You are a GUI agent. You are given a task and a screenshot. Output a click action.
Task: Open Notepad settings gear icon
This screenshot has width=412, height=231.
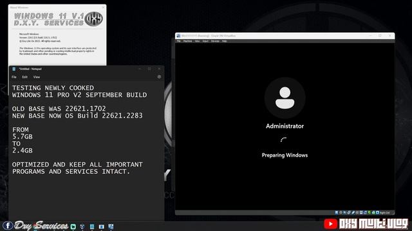point(159,77)
